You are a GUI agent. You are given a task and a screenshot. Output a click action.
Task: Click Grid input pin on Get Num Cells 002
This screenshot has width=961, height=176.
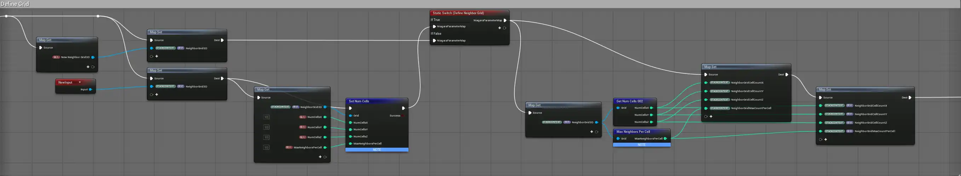coord(618,108)
